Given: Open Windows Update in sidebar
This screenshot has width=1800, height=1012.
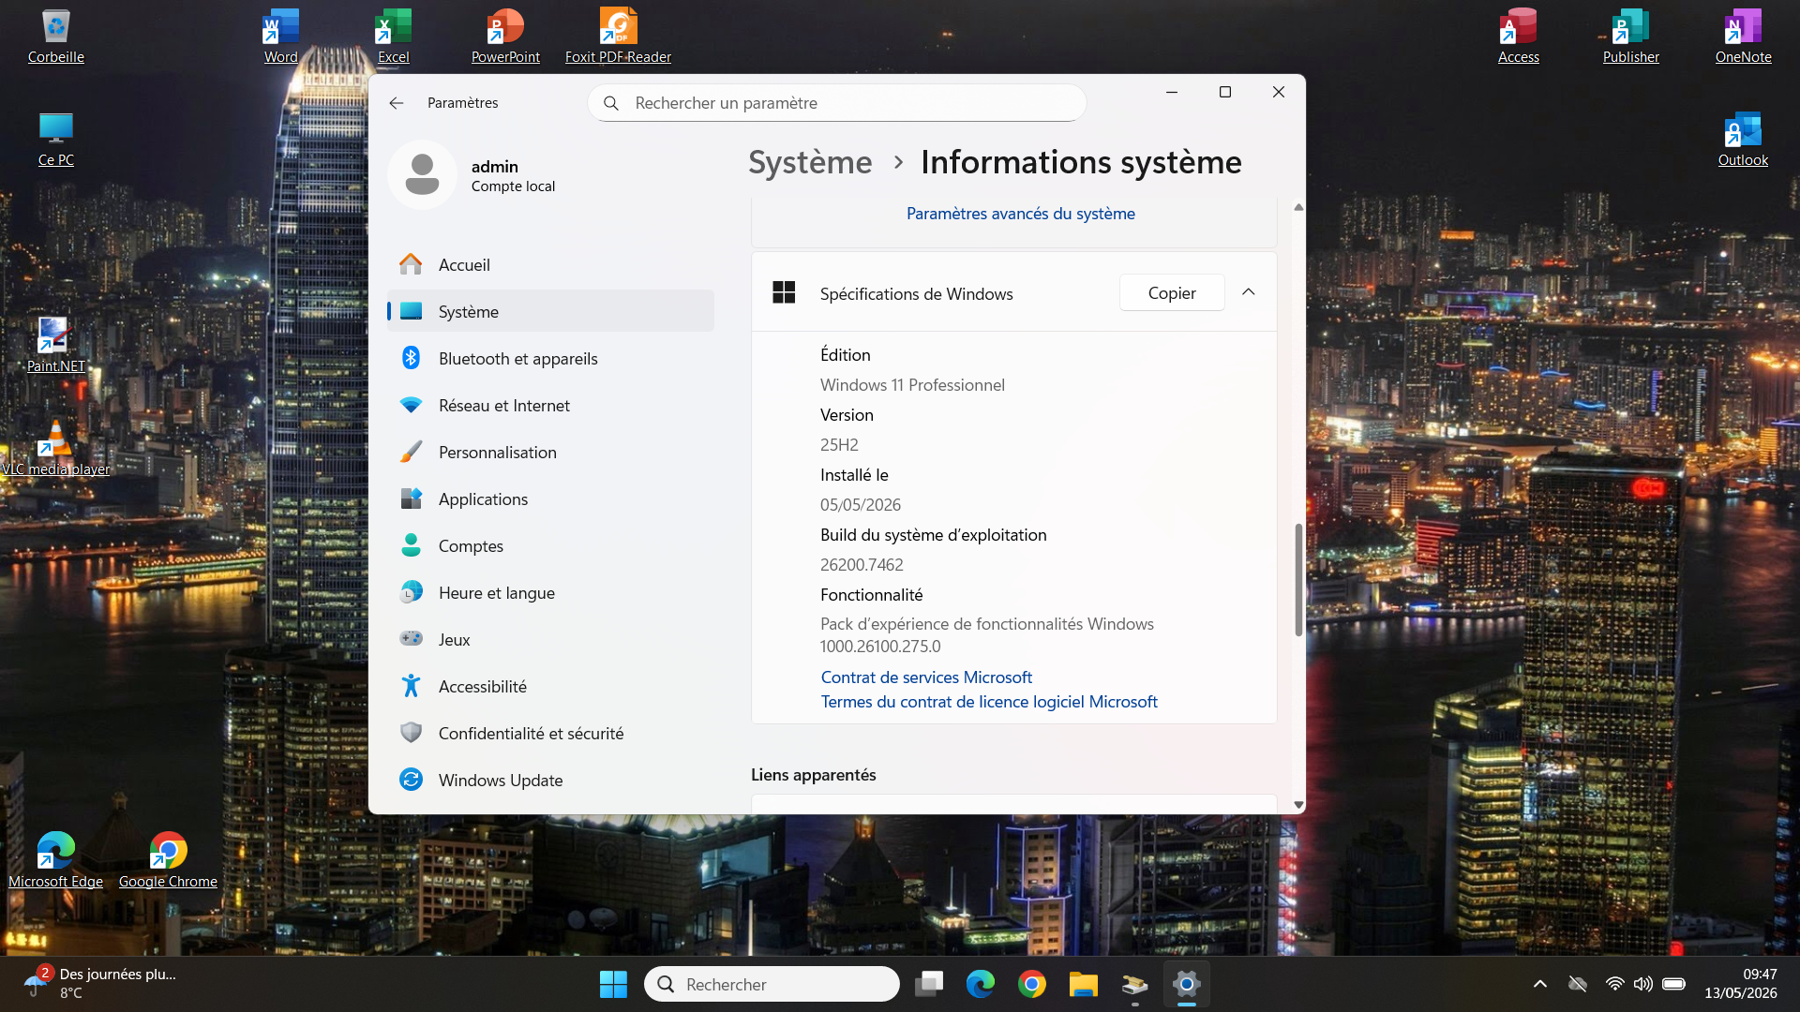Looking at the screenshot, I should [x=550, y=781].
